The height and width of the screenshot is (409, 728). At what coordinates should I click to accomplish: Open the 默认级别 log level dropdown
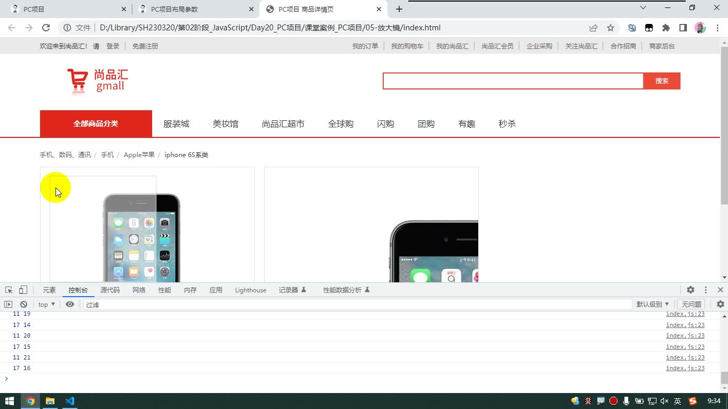(x=653, y=304)
